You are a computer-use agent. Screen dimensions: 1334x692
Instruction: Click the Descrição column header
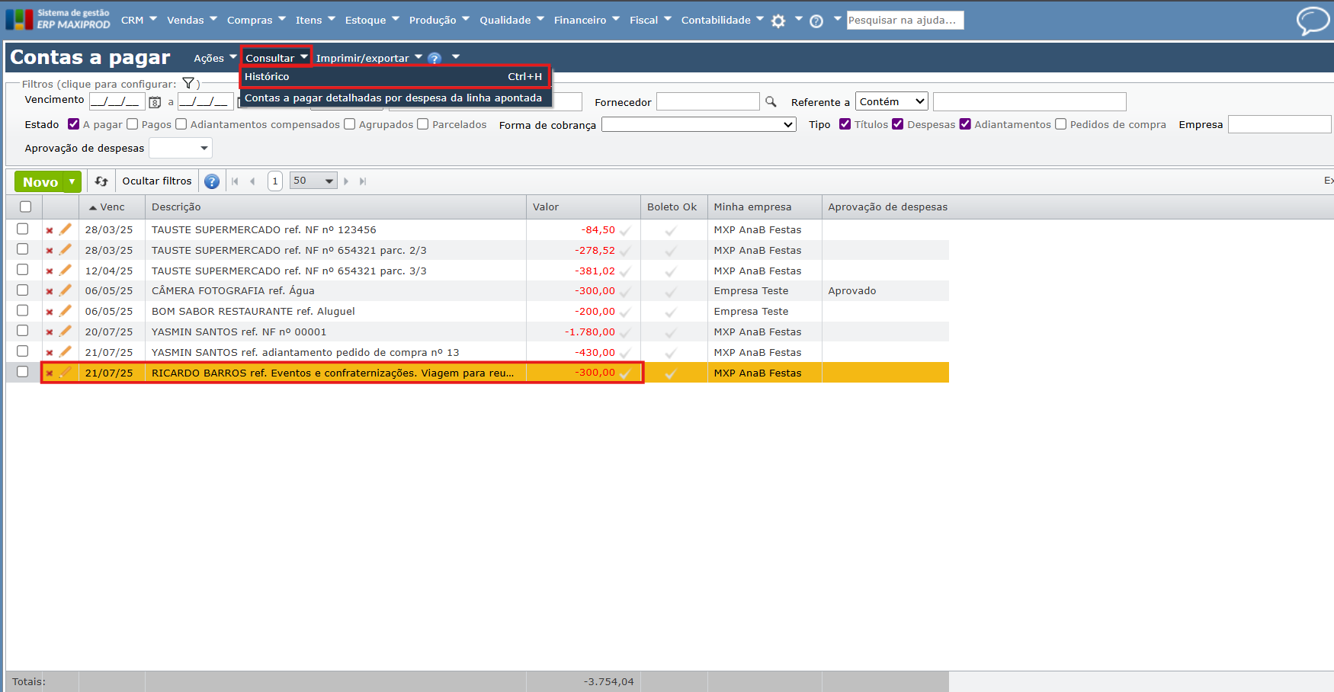(x=335, y=207)
